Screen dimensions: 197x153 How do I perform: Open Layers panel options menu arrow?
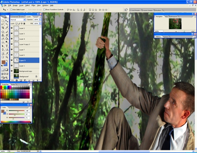[x=40, y=17]
